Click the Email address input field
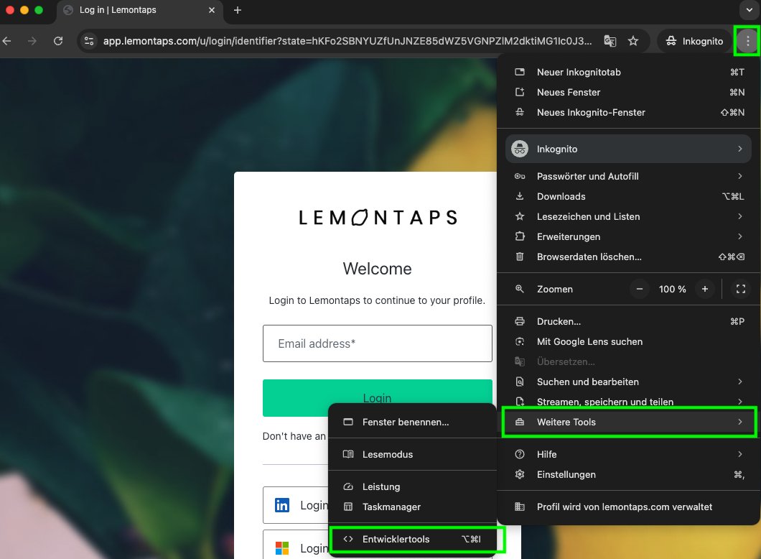 [377, 344]
